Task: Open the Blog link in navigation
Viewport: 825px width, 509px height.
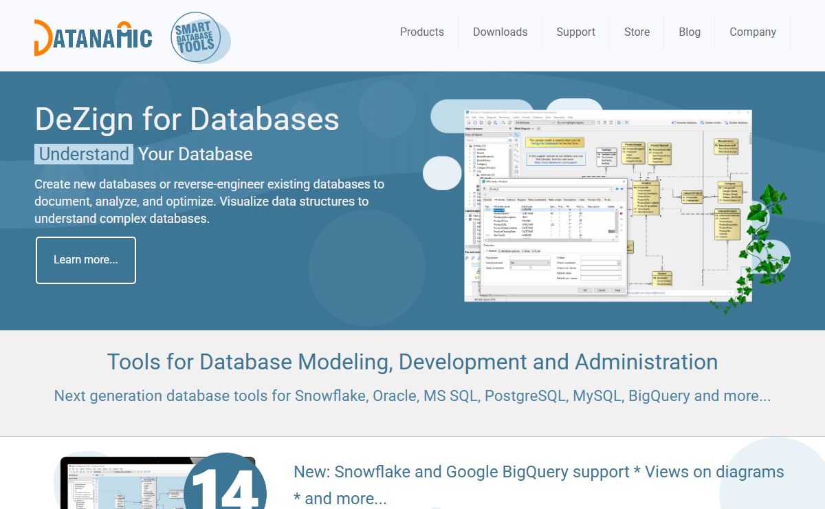Action: click(x=690, y=32)
